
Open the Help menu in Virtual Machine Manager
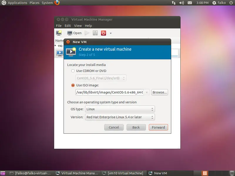click(x=88, y=26)
